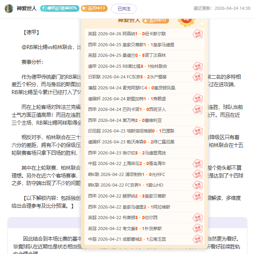
Task: Select row 英超 布莱顿3-0切尔西
Action: coord(144,218)
